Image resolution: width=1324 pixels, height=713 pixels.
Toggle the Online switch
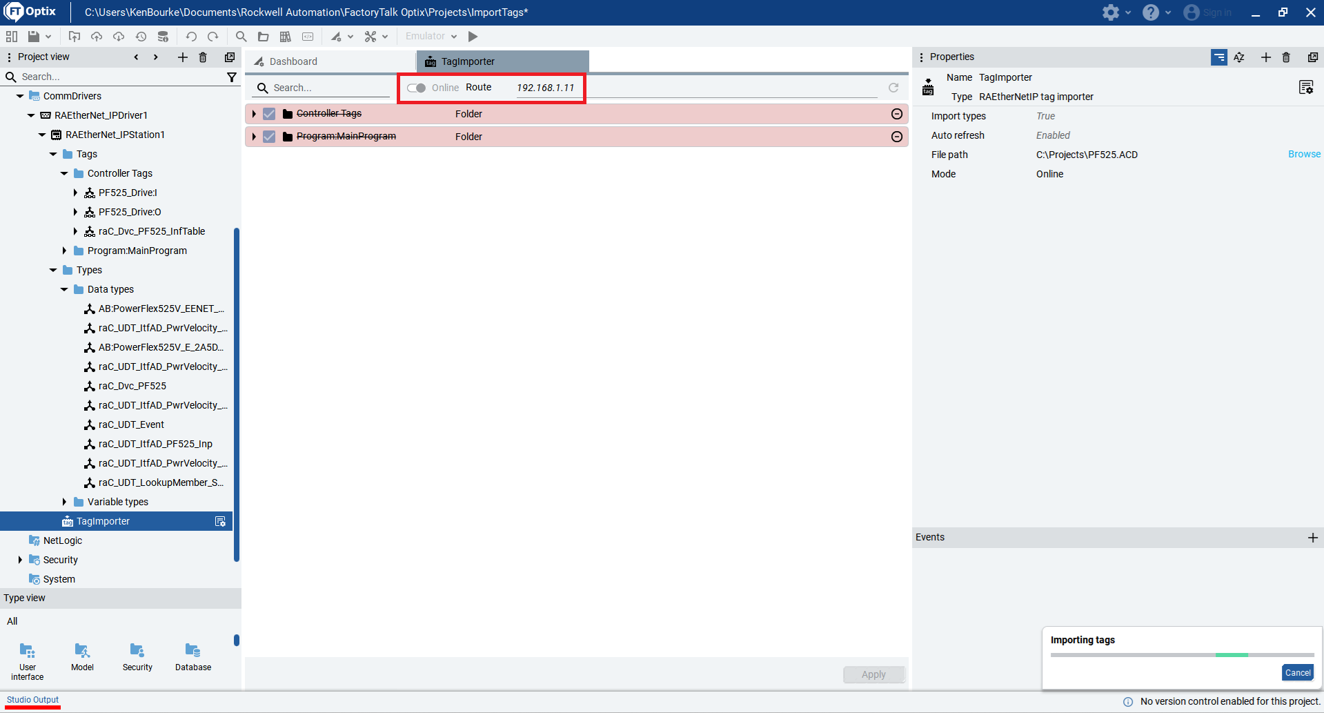click(416, 88)
